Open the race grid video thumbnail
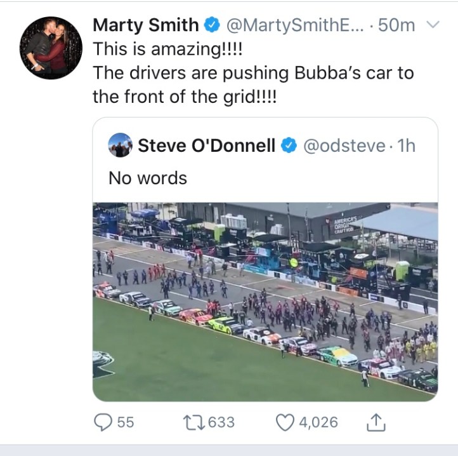 pos(265,301)
